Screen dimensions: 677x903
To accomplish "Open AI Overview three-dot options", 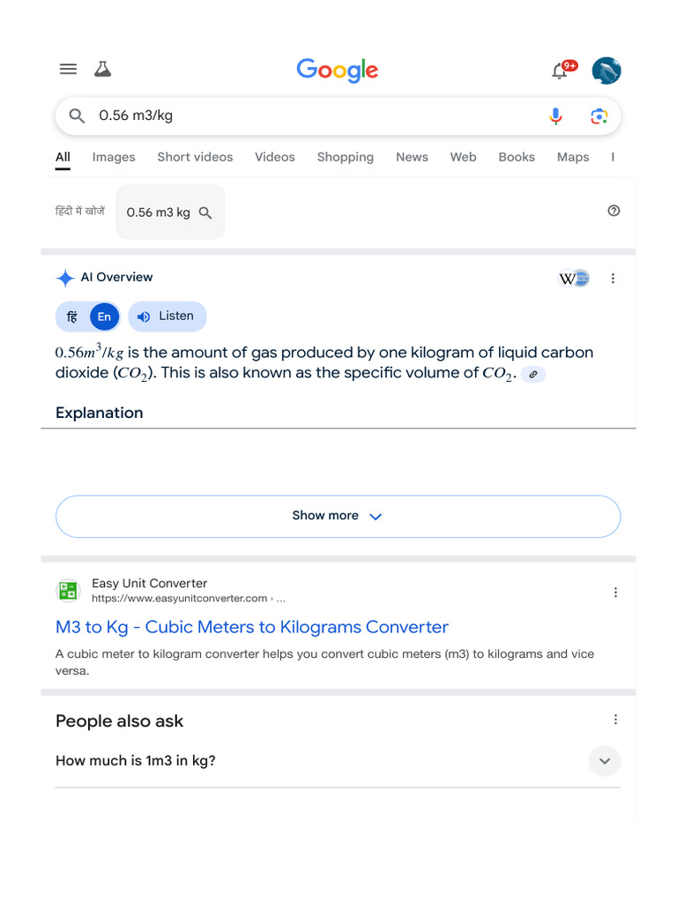I will [x=614, y=279].
